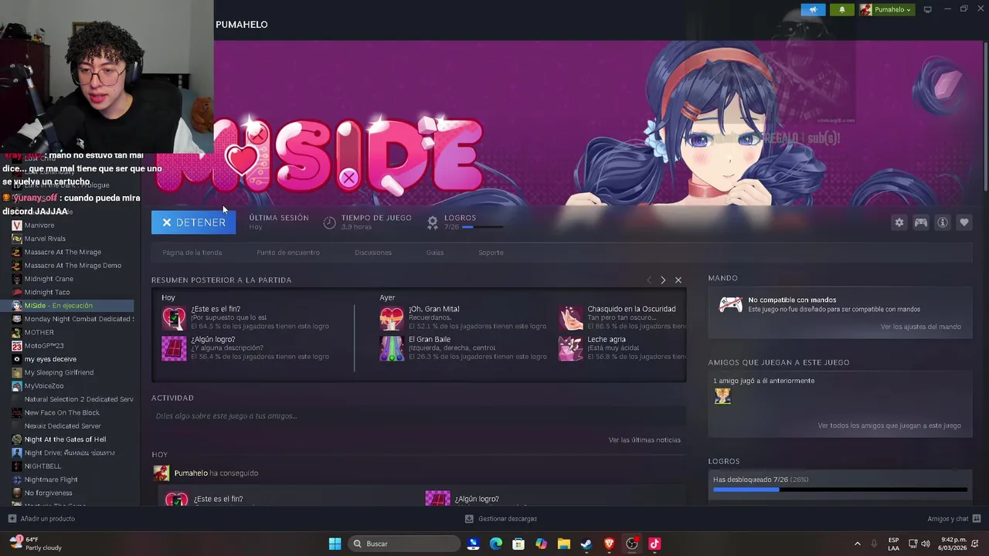Open ¿Este es el fin? achievement icon in summary
The image size is (989, 556).
click(174, 317)
